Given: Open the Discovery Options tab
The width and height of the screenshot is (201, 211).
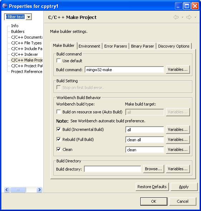Looking at the screenshot, I should pyautogui.click(x=174, y=46).
